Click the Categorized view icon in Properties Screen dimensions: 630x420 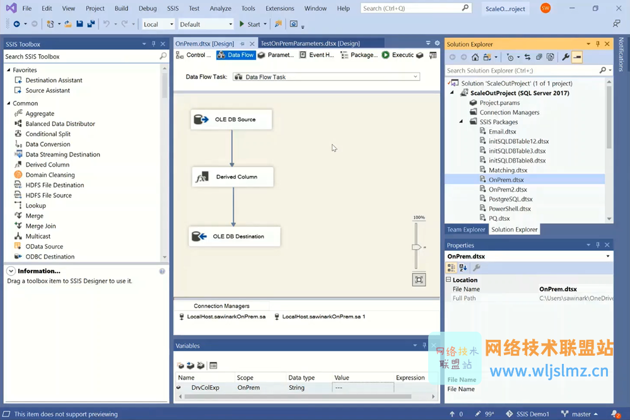[x=451, y=267]
